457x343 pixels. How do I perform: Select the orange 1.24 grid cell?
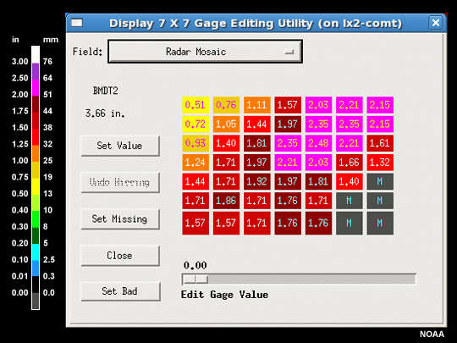195,163
